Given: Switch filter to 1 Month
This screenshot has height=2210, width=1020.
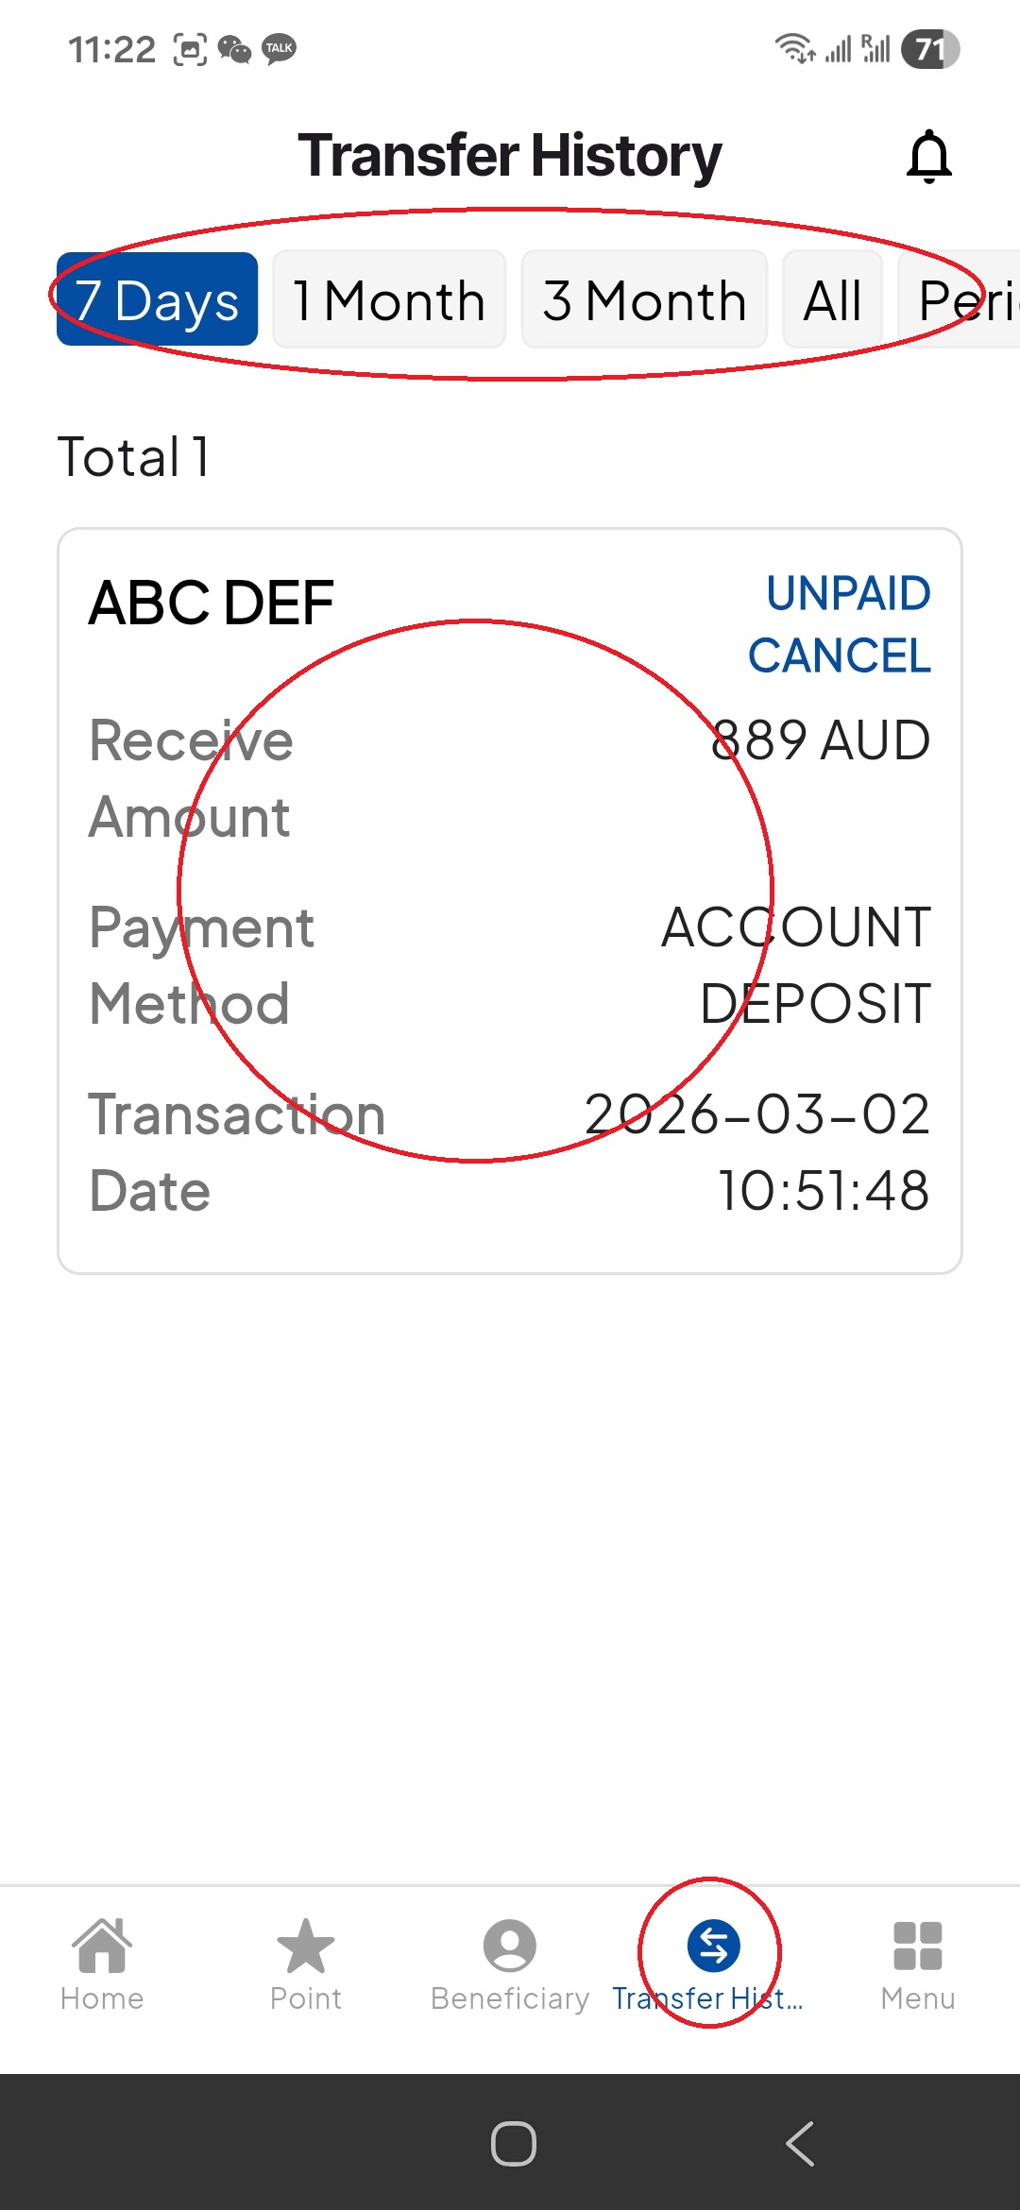Looking at the screenshot, I should (389, 299).
